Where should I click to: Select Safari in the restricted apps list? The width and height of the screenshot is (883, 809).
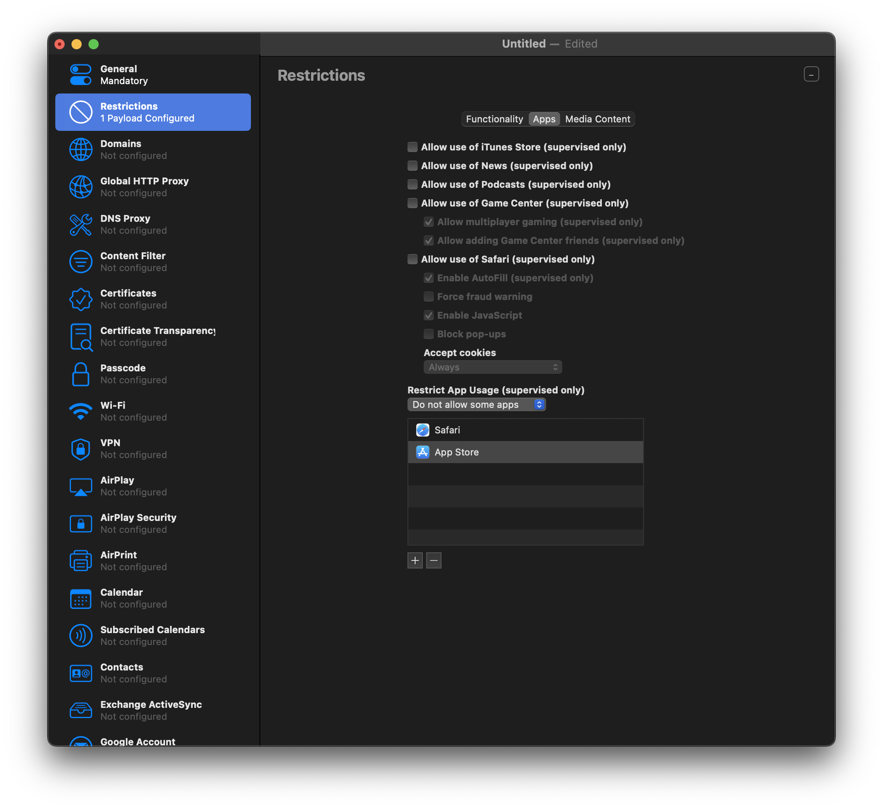[447, 430]
